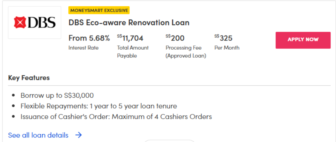Click the From 5.68% rate figure
The image size is (336, 142).
[x=89, y=38]
